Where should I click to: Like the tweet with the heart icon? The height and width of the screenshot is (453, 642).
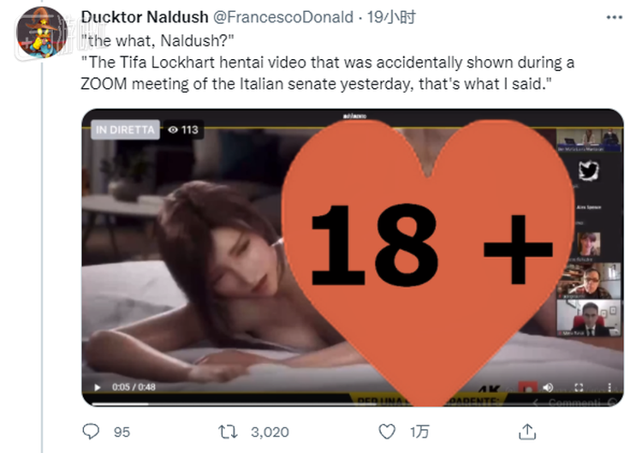387,432
